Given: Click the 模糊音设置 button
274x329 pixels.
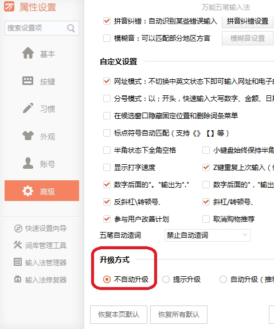Looking at the screenshot, I should tap(248, 38).
